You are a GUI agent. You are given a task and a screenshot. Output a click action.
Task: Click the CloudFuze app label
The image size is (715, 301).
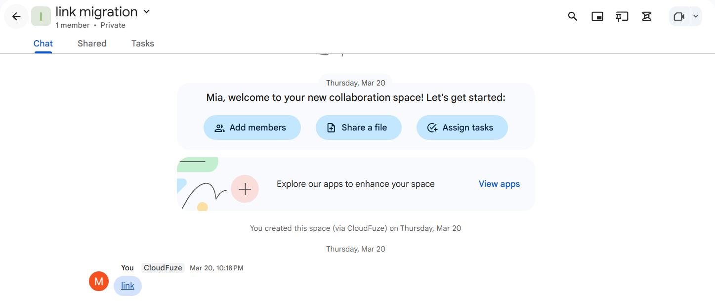pos(163,268)
